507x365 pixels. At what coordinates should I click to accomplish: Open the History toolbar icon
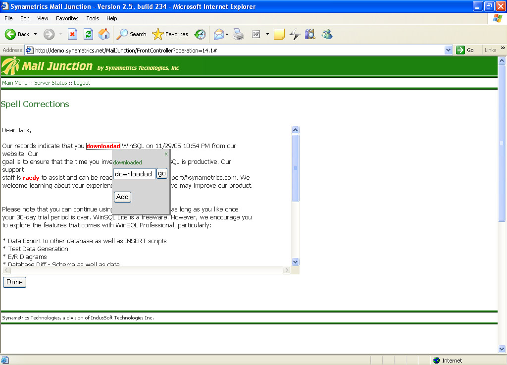(x=200, y=34)
